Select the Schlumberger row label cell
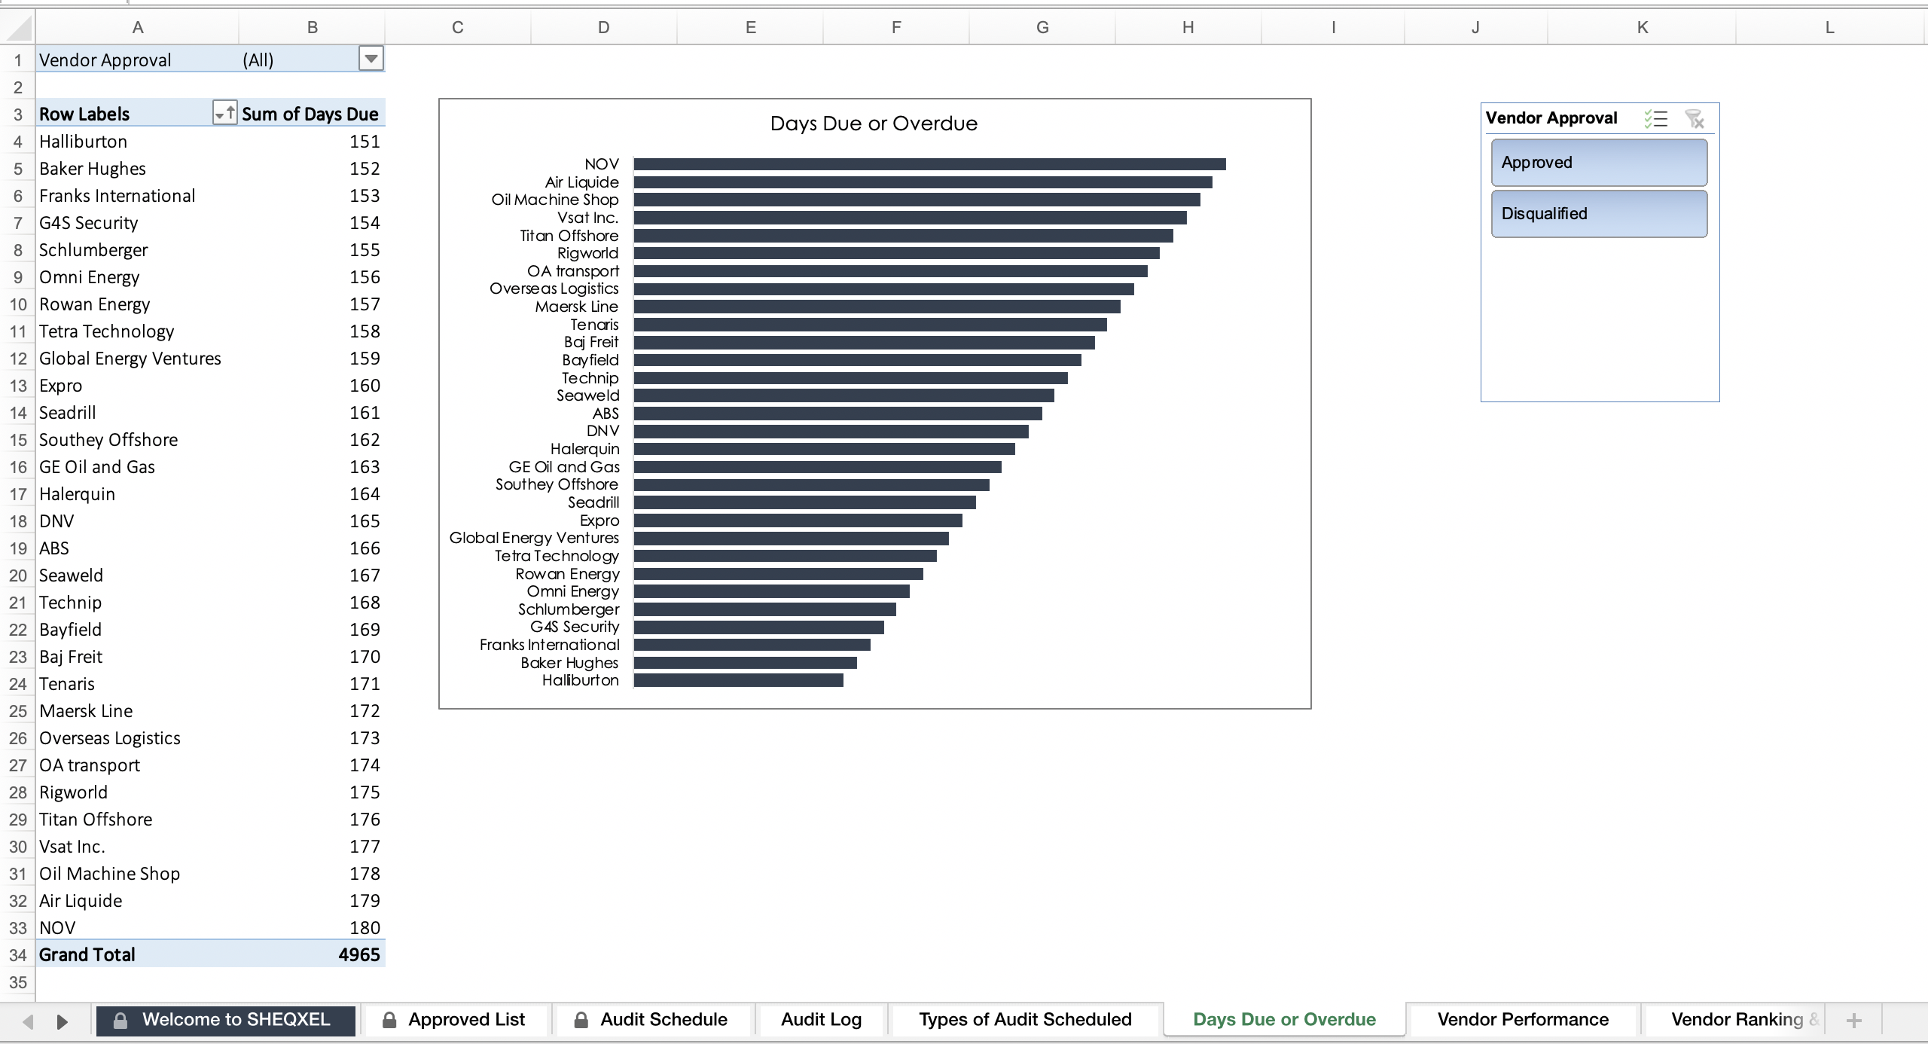 pyautogui.click(x=137, y=250)
